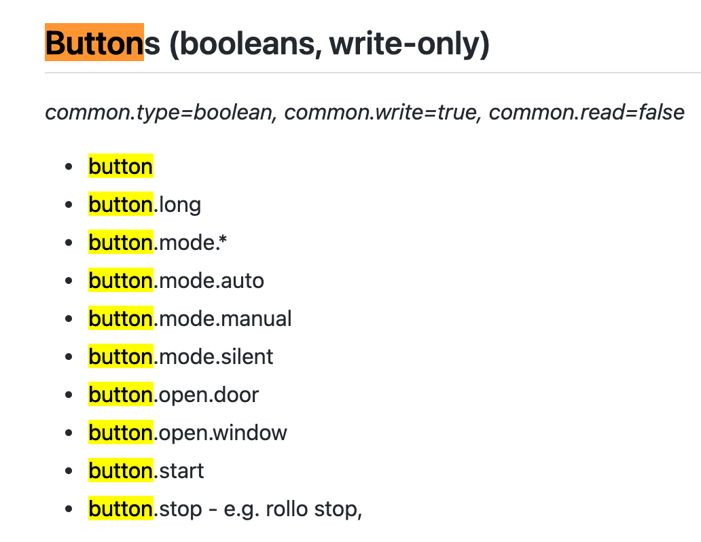Screen dimensions: 701x542
Task: Click the orange highlighted "Button" heading match
Action: pyautogui.click(x=94, y=42)
